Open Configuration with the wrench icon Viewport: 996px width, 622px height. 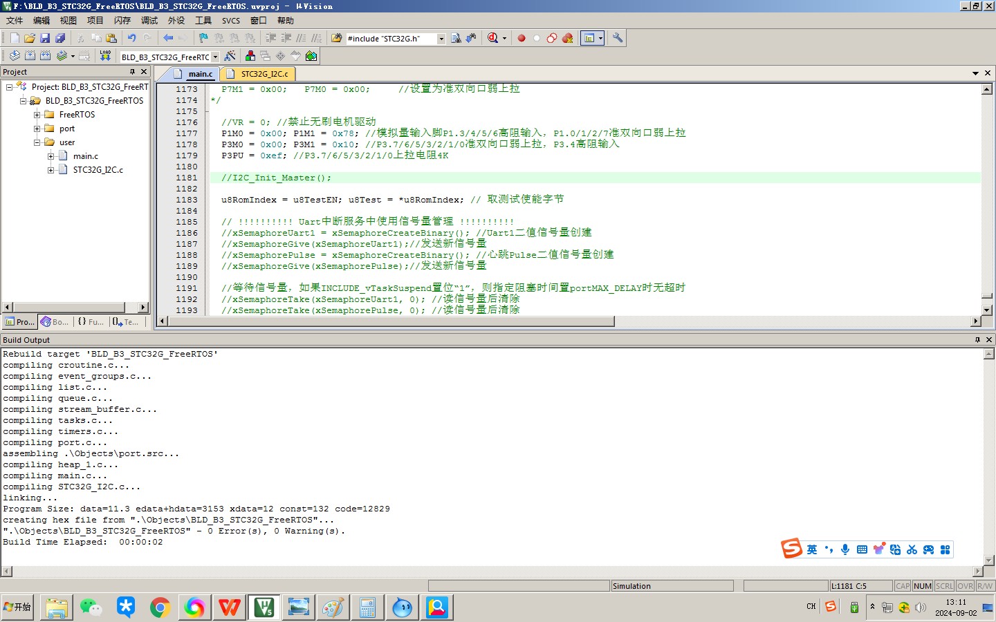coord(618,38)
